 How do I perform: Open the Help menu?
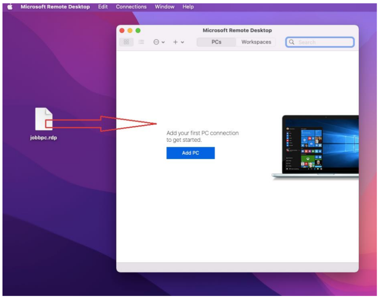(x=188, y=7)
